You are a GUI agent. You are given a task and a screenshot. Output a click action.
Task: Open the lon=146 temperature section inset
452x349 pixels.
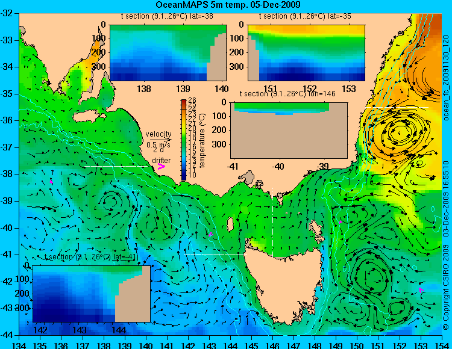289,130
